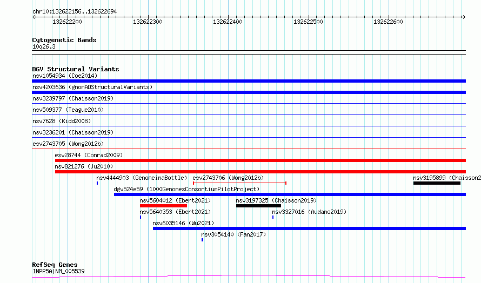Open variant label nsv1054934 (Coe2014)

(65, 76)
